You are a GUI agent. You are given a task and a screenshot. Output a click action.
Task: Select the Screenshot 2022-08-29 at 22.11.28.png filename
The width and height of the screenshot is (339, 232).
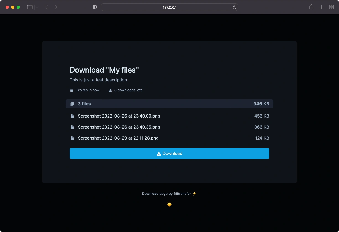tap(118, 138)
